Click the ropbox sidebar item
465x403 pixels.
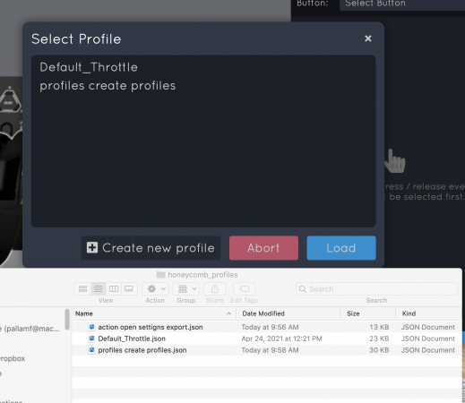point(13,358)
